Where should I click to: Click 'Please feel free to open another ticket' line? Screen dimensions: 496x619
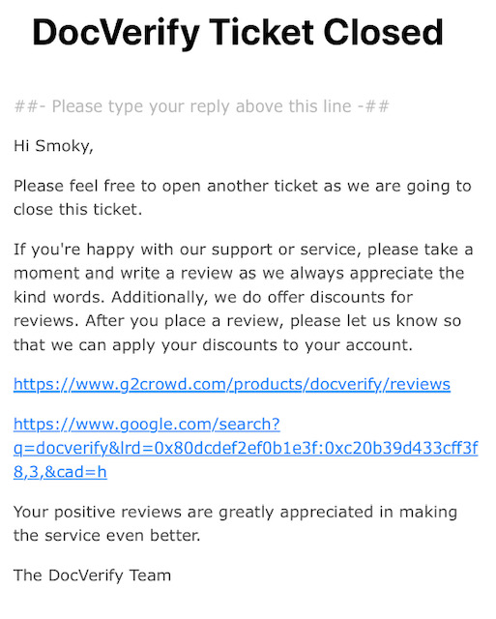point(243,187)
